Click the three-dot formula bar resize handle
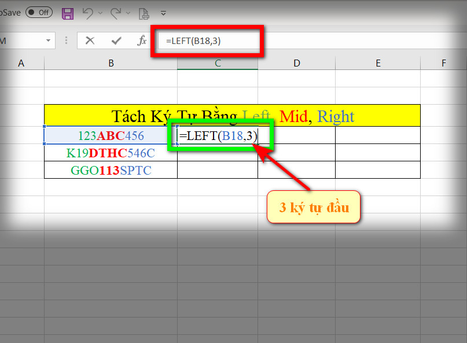467x343 pixels. (66, 40)
